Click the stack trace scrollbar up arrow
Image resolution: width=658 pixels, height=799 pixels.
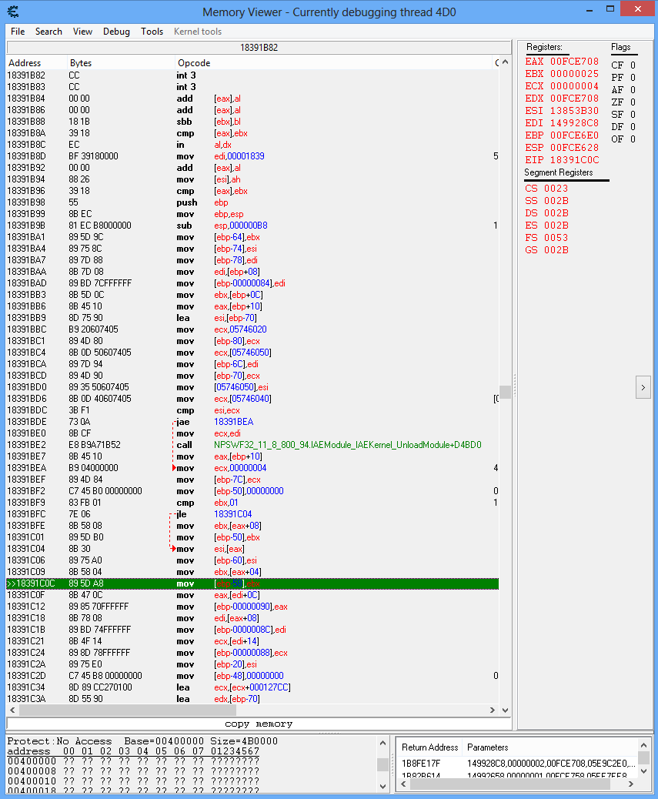645,747
